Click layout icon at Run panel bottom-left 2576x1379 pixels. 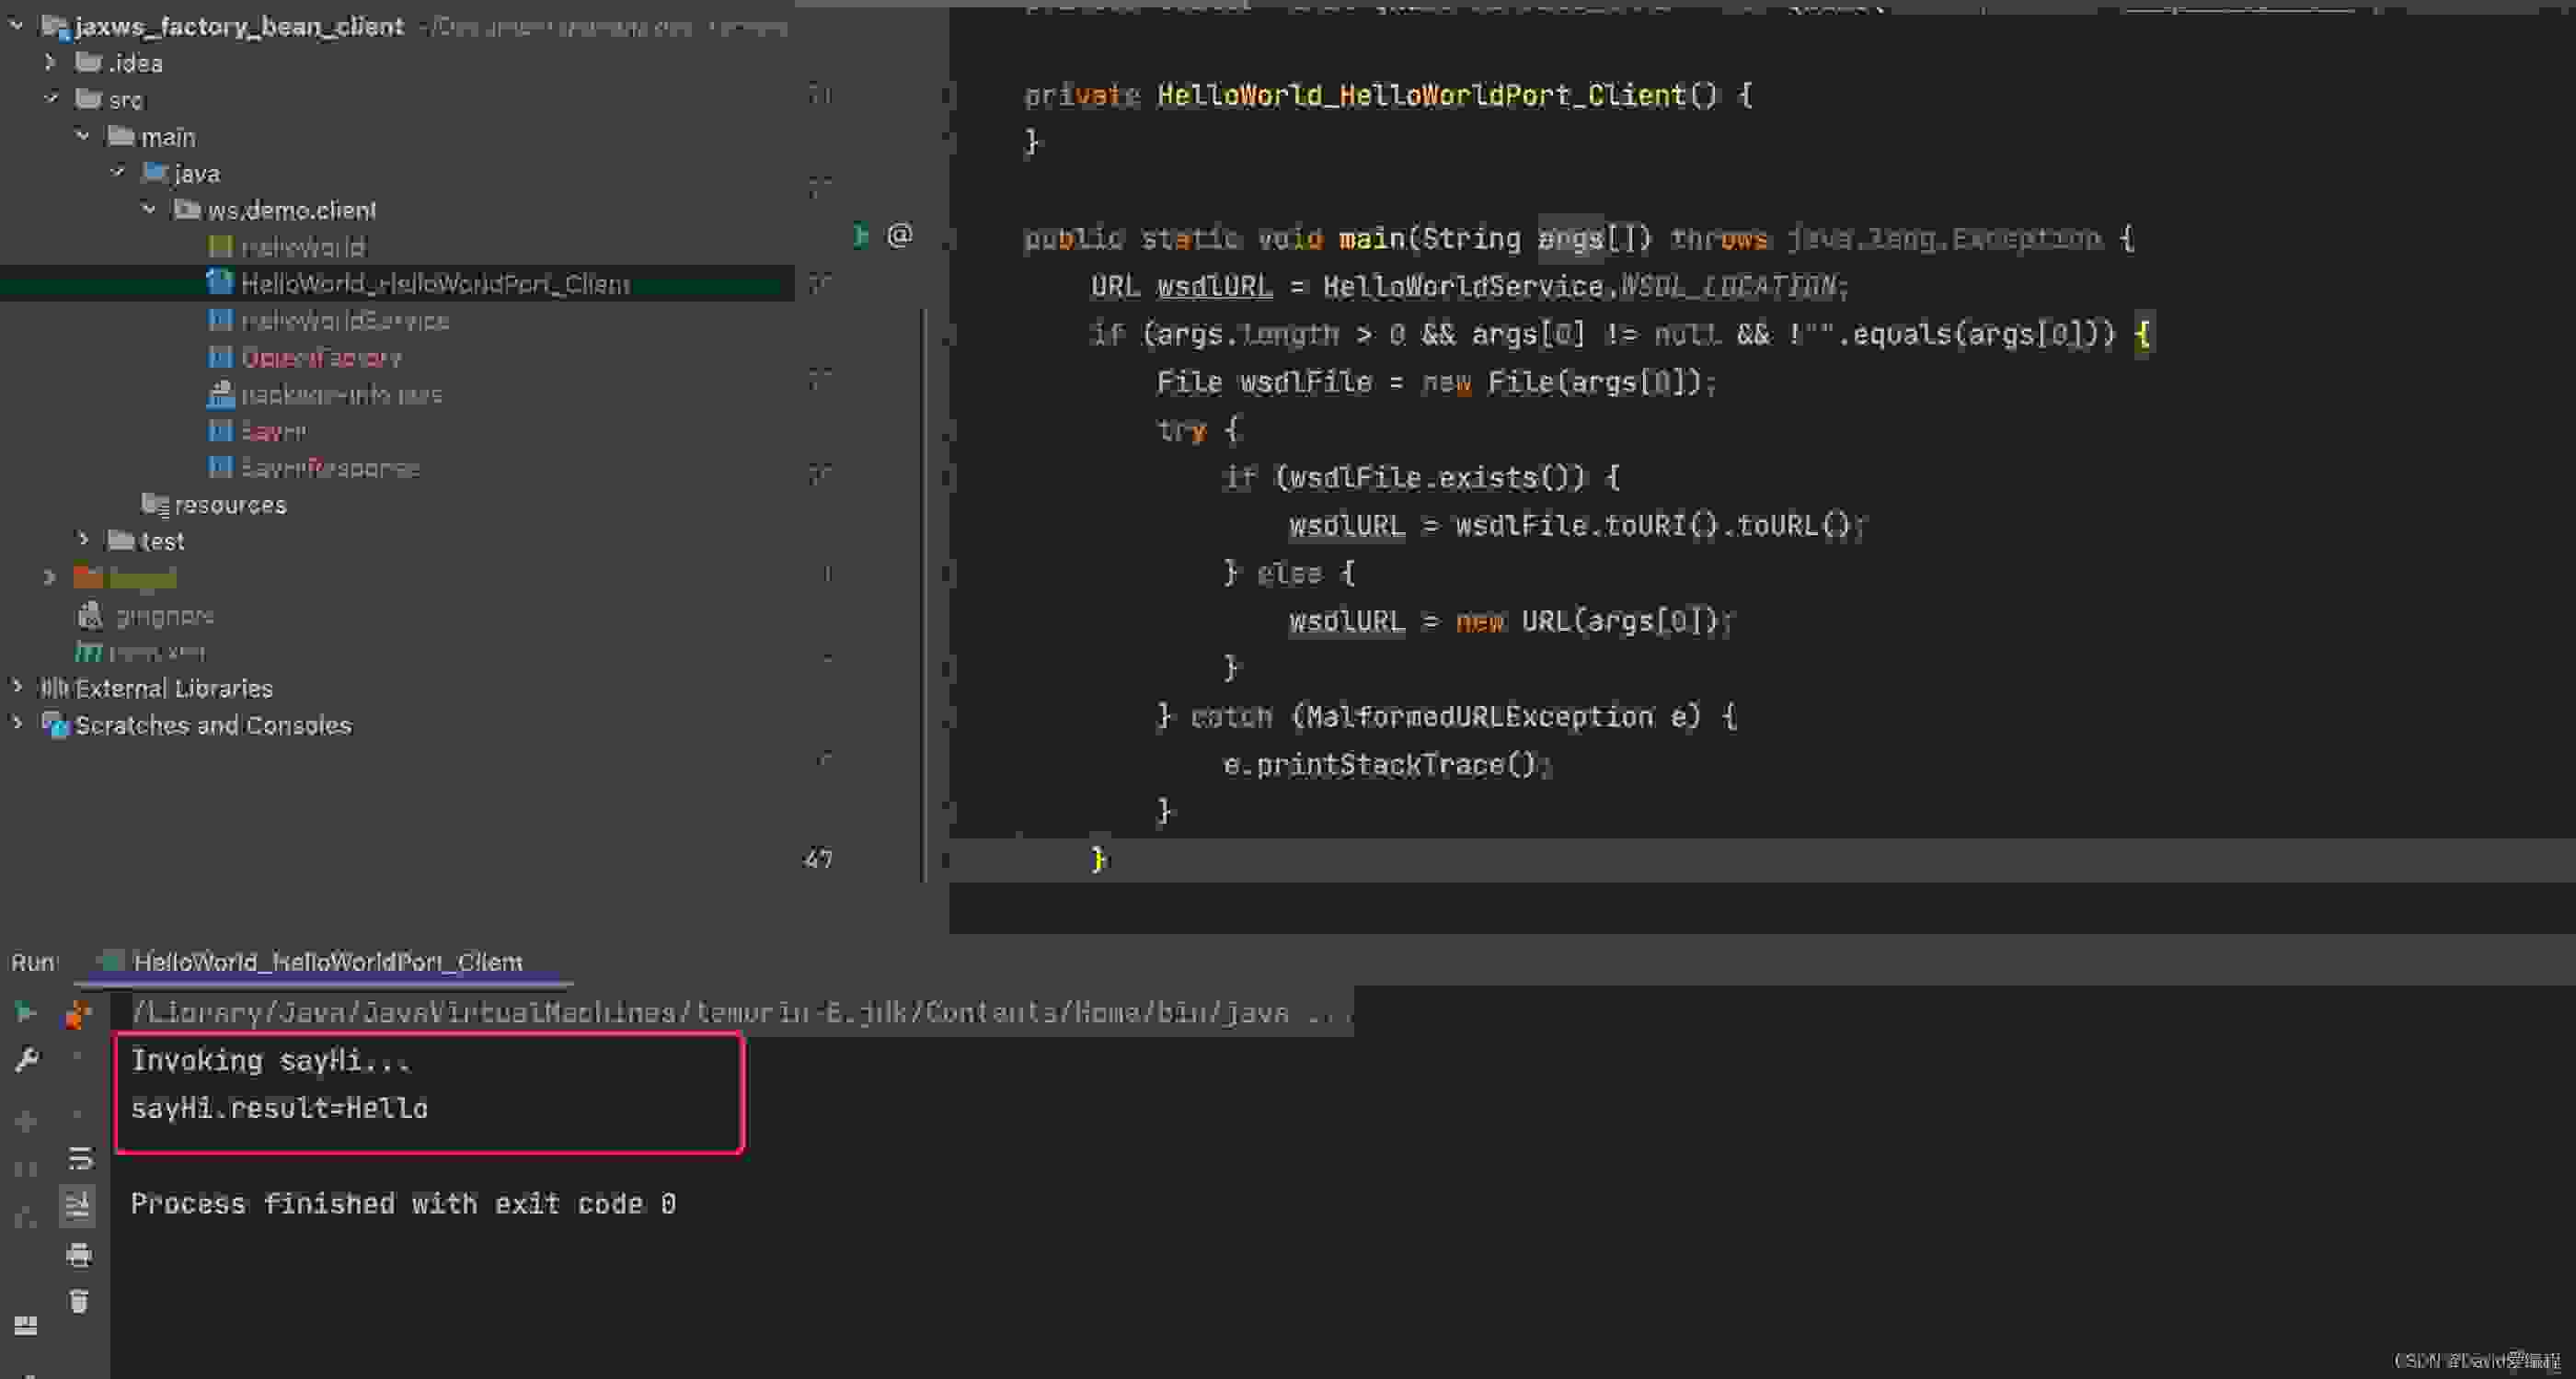coord(26,1325)
